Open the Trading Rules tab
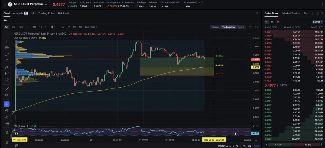The image size is (325, 148). tap(46, 13)
